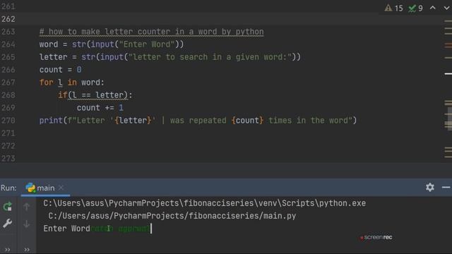Place cursor on letter = str(input line
The height and width of the screenshot is (254, 452).
coord(169,57)
